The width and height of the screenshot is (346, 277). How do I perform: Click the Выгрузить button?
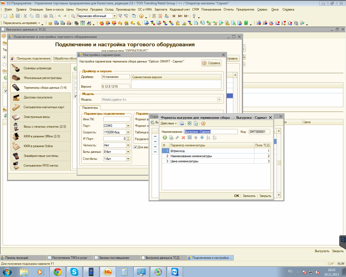[x=322, y=251]
